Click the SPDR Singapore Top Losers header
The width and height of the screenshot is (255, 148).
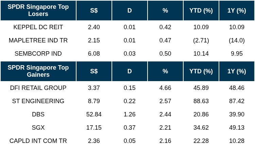(x=38, y=10)
